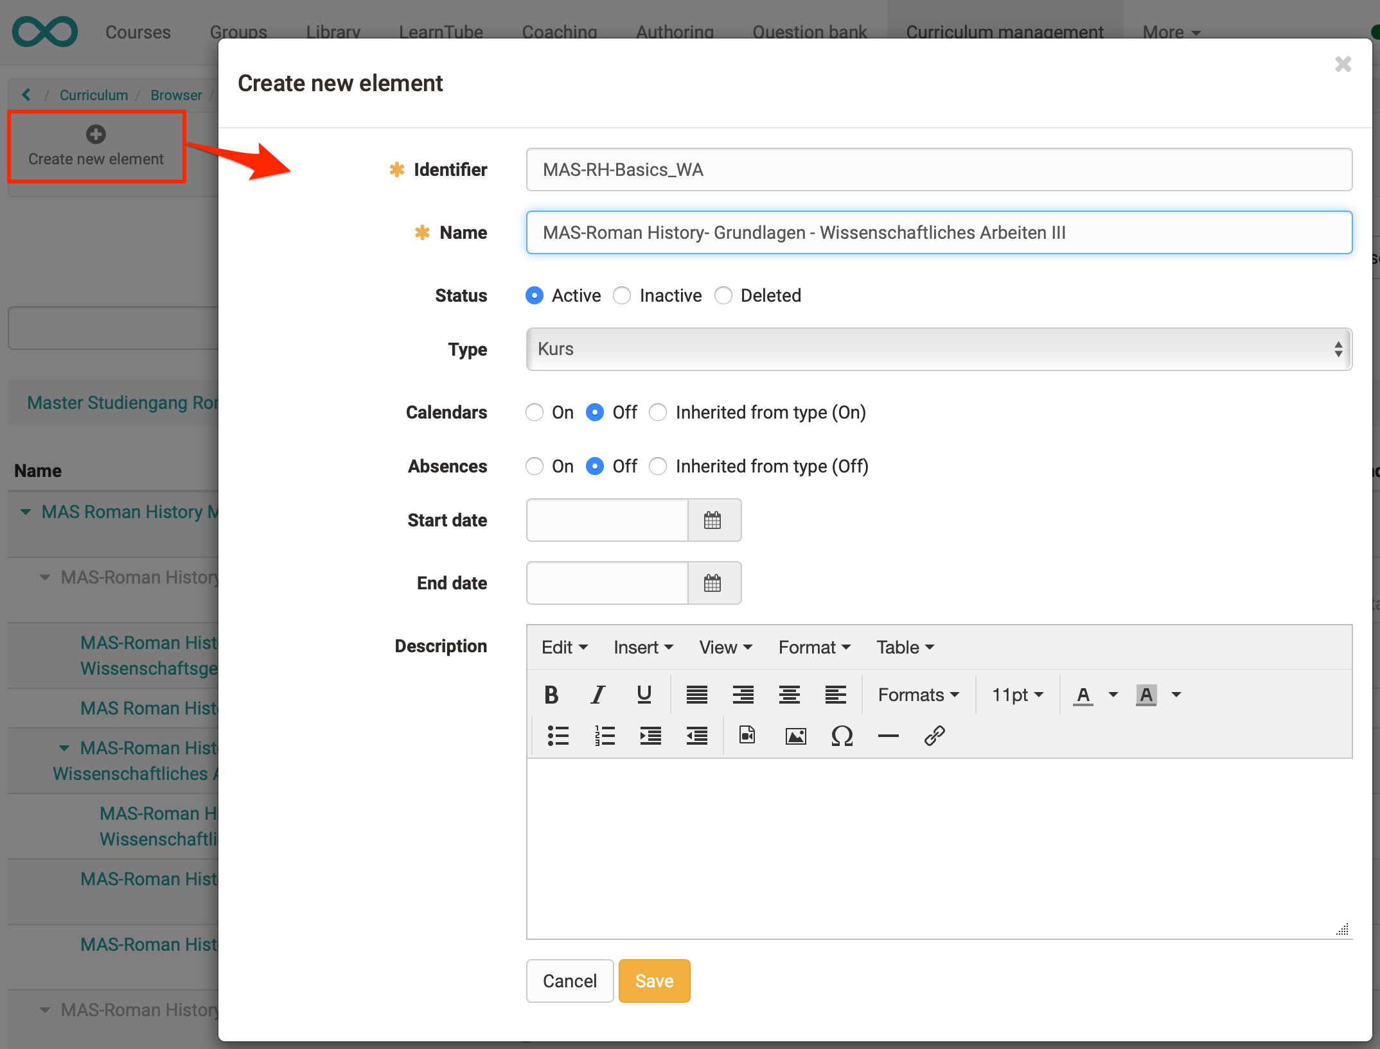Image resolution: width=1380 pixels, height=1049 pixels.
Task: Apply center alignment in editor toolbar
Action: coord(789,695)
